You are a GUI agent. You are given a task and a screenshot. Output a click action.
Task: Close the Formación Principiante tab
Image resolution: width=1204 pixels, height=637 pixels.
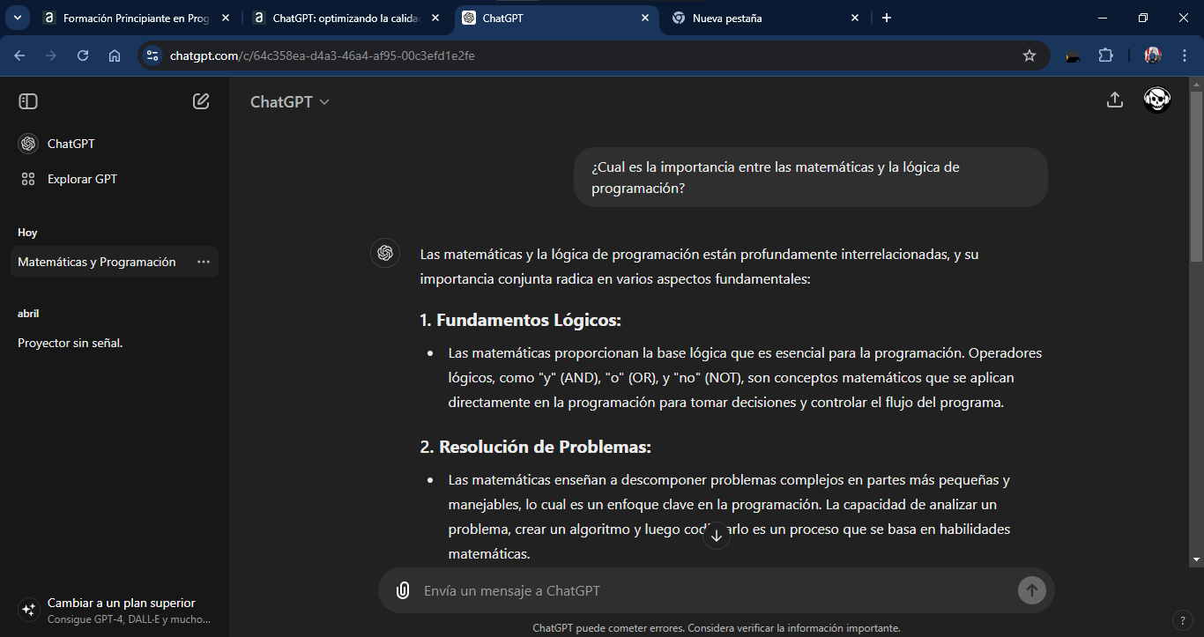pyautogui.click(x=226, y=18)
